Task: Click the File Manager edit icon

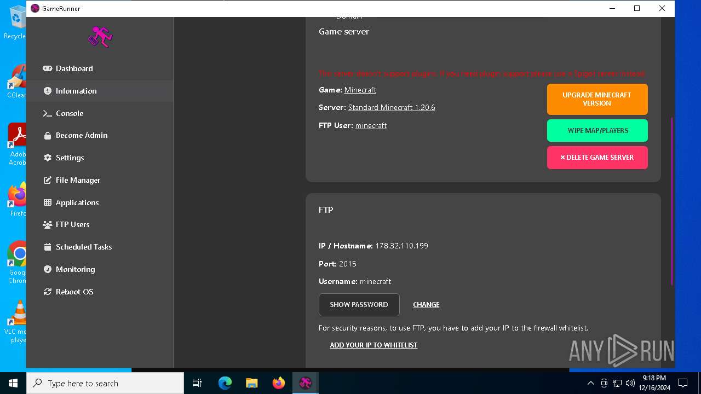Action: (47, 180)
